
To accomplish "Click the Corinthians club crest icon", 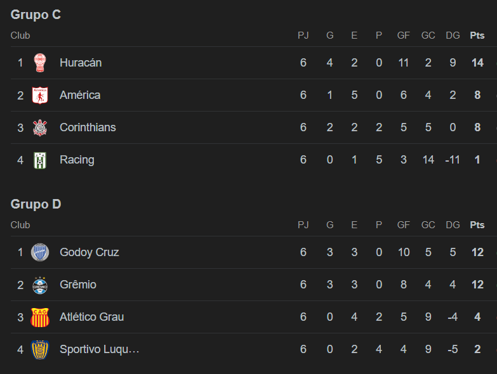I will coord(40,127).
